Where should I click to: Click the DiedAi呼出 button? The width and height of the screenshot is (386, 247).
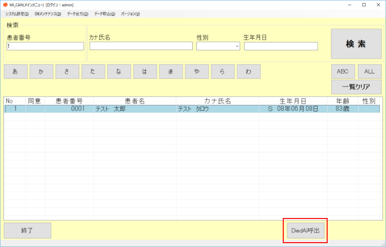(305, 231)
